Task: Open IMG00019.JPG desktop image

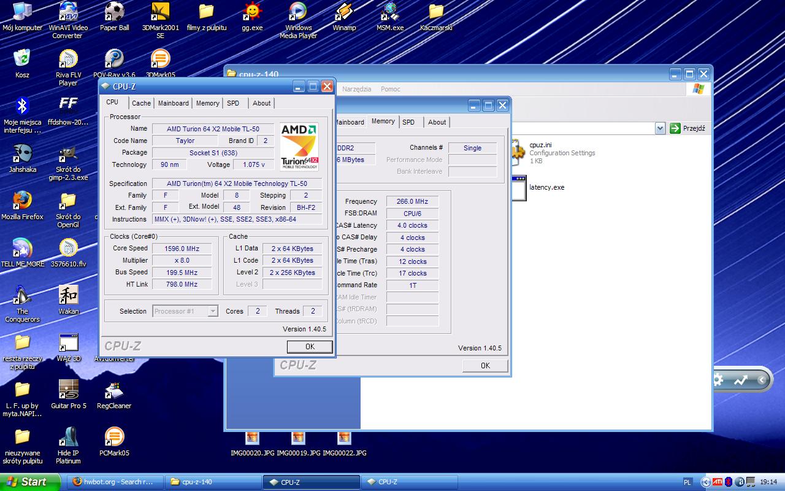Action: click(298, 444)
